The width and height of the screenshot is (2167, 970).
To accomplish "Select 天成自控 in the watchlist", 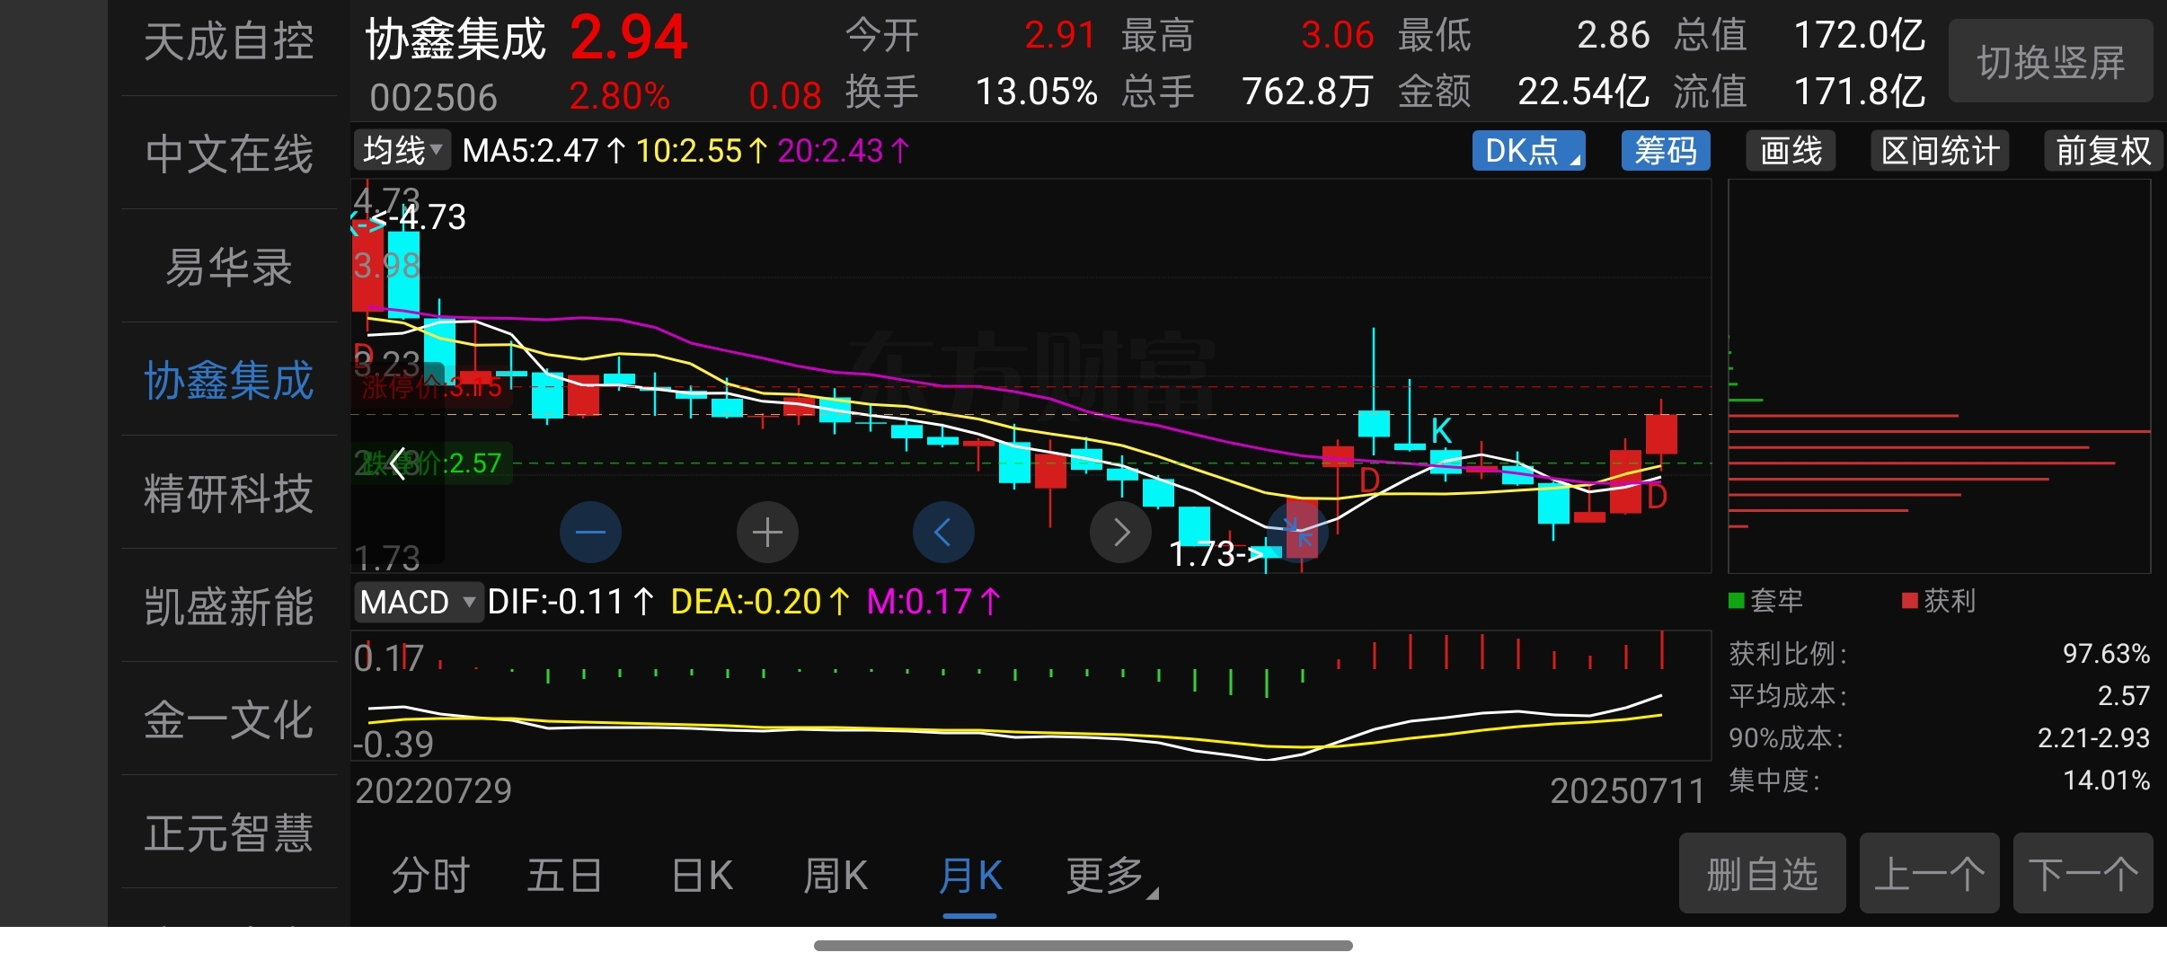I will point(229,41).
